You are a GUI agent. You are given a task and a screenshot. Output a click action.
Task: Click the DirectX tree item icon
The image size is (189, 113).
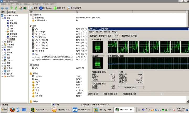5,60
